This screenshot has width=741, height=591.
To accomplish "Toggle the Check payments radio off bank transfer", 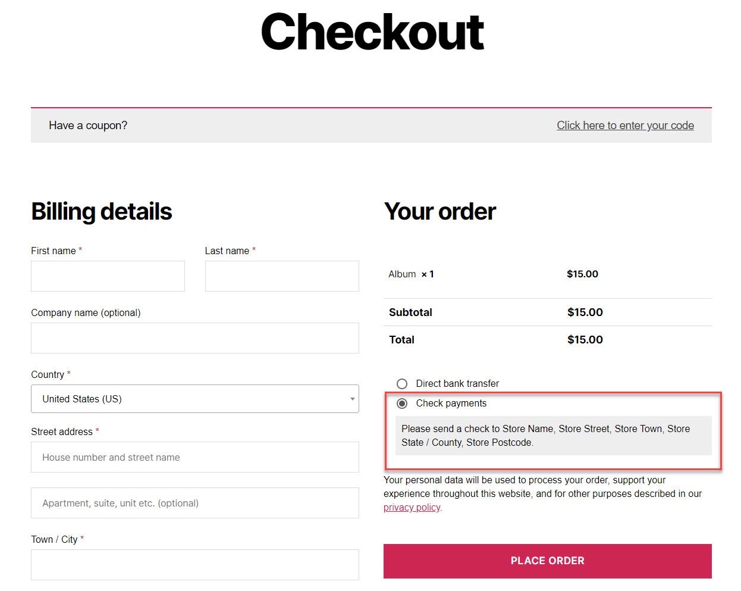I will pyautogui.click(x=402, y=404).
